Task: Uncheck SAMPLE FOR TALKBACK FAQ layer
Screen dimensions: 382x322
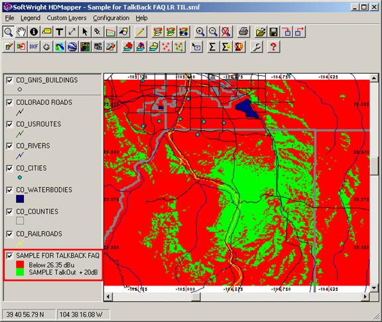Action: pos(9,256)
